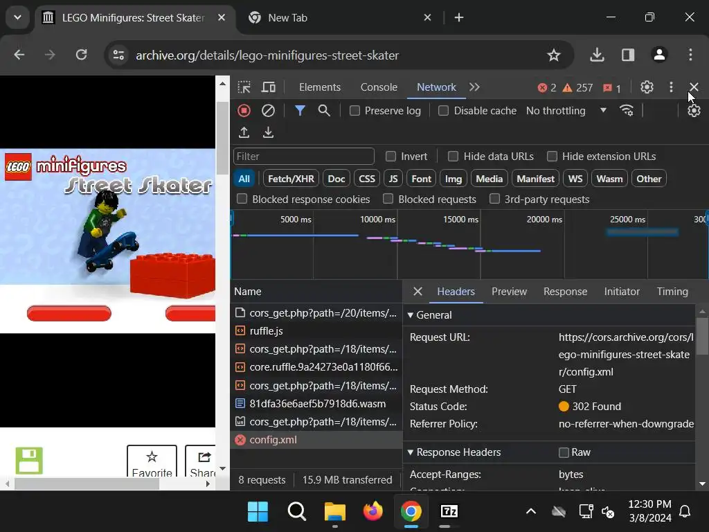Click the page horizontal scrollbar thumb
The width and height of the screenshot is (709, 532).
point(87,484)
